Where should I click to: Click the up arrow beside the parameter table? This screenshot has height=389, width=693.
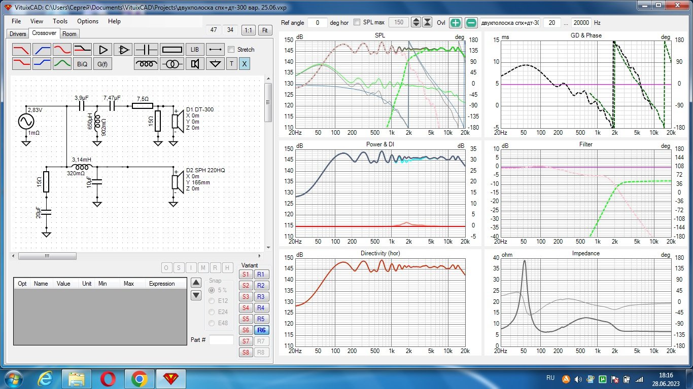196,283
